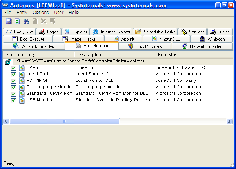Screen dimensions: 236x169
Task: Click the 'USB Monitor' entry name
Action: (39, 100)
